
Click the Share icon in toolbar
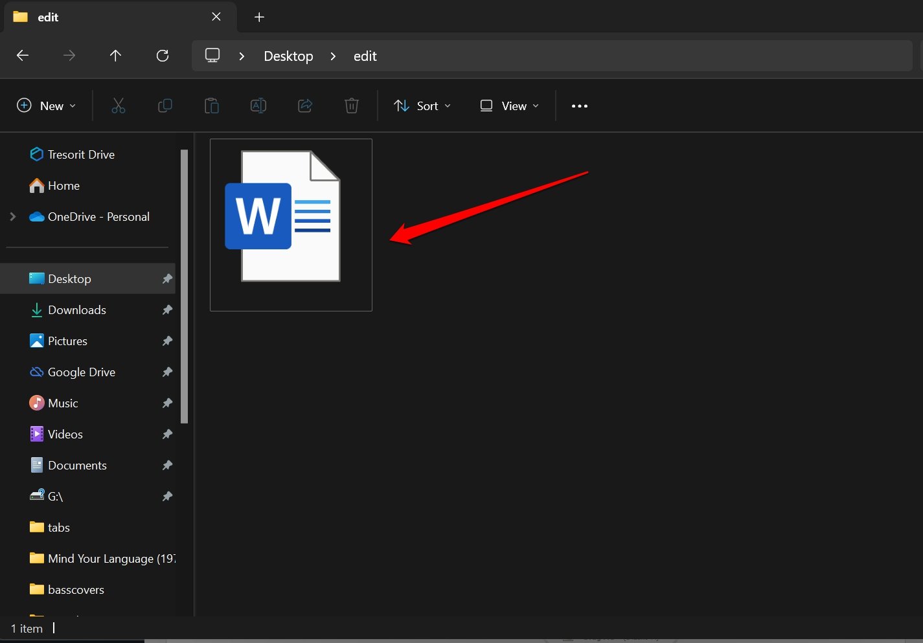click(x=305, y=106)
